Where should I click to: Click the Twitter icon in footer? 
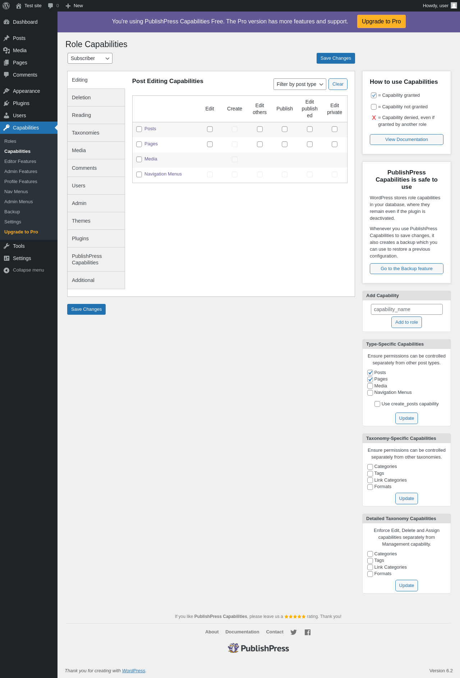[294, 632]
